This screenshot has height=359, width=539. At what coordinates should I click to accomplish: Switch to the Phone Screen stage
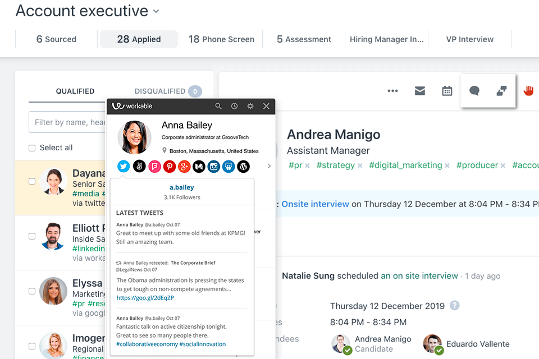point(221,39)
